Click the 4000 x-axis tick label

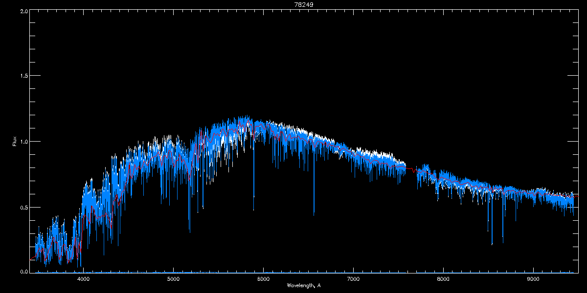coord(84,279)
